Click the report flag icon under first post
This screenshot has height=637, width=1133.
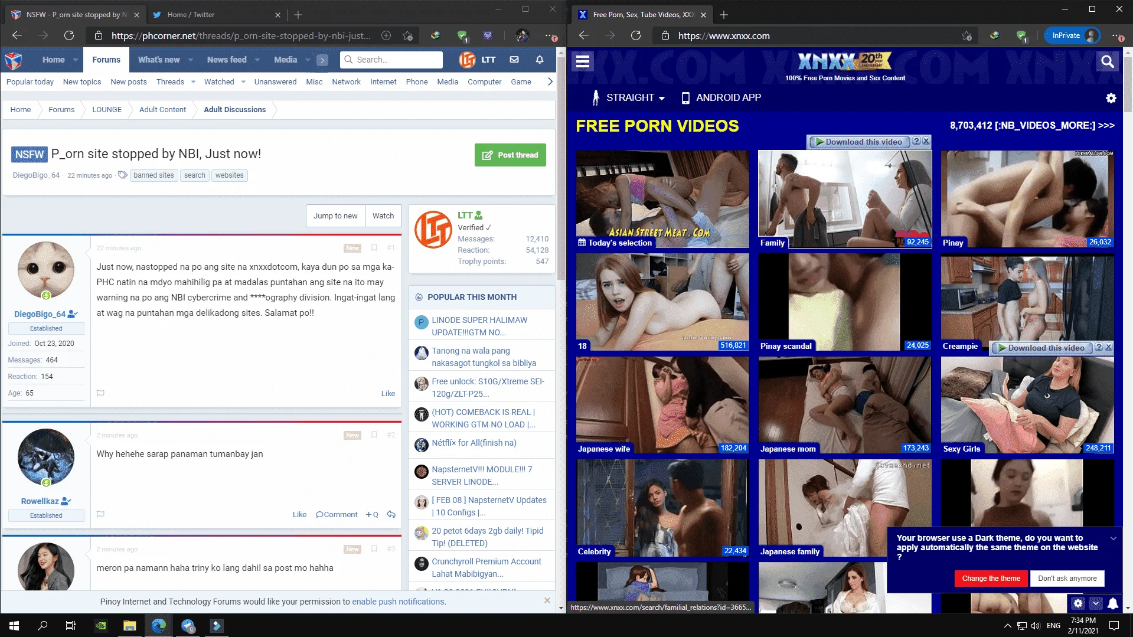coord(100,393)
